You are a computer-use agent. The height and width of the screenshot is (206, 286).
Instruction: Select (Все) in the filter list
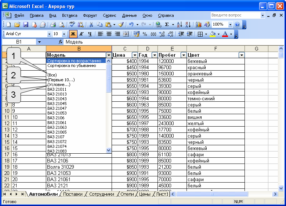click(76, 75)
